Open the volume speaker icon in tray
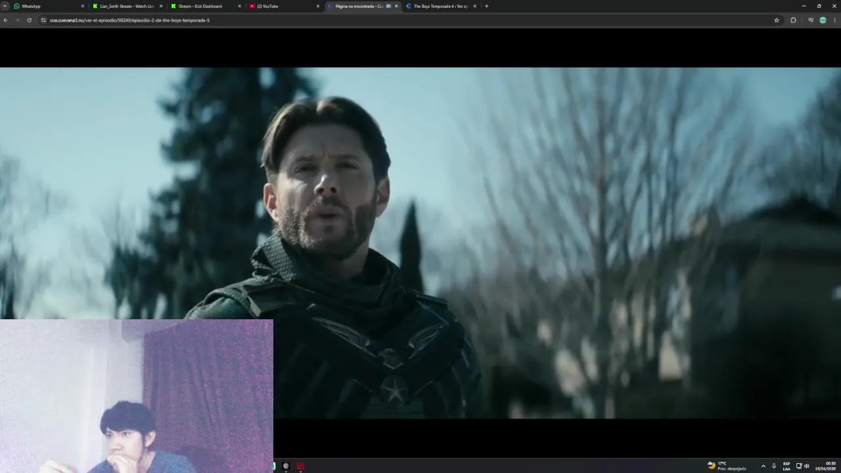This screenshot has width=841, height=473. pyautogui.click(x=807, y=466)
